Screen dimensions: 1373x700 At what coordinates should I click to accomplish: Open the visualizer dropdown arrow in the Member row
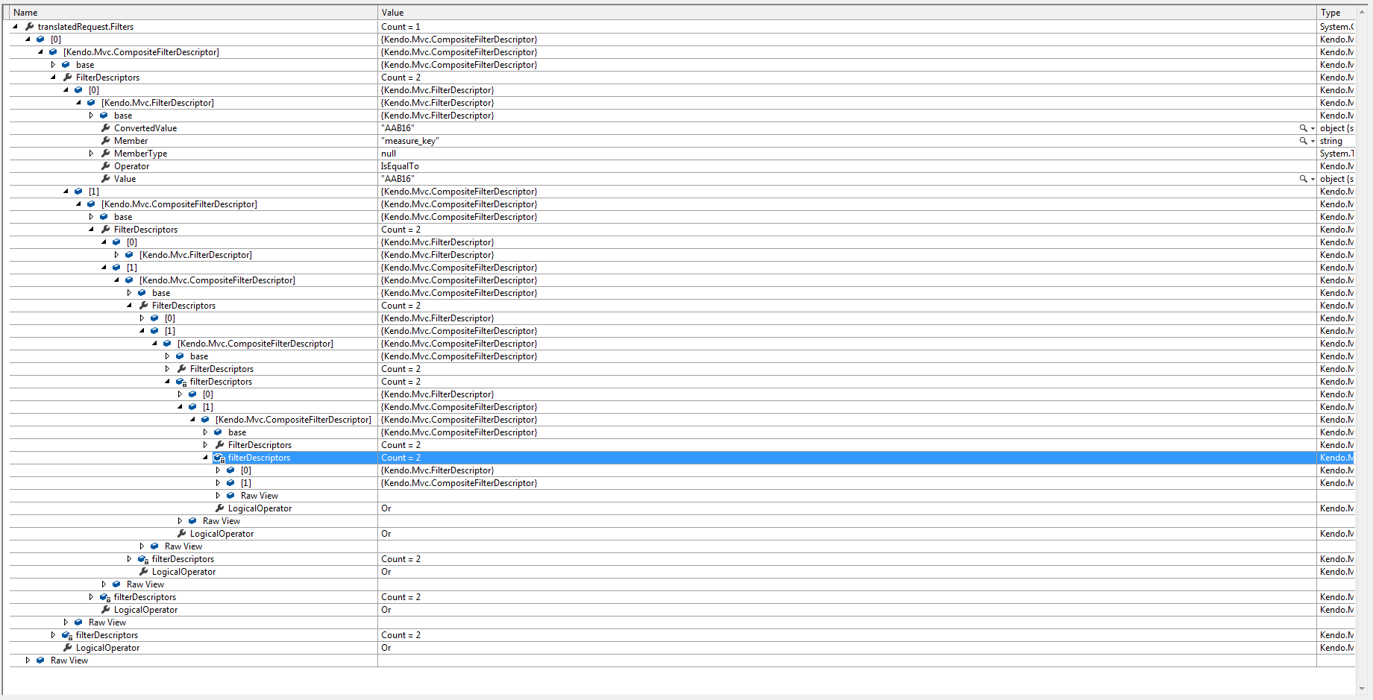pos(1313,141)
